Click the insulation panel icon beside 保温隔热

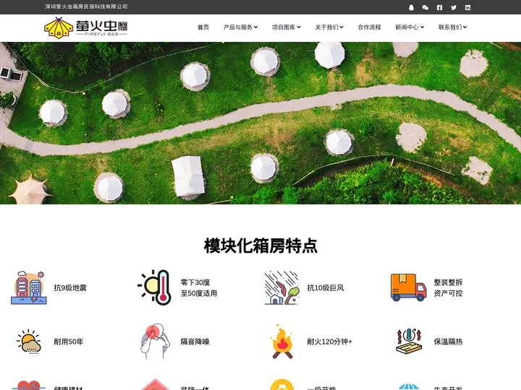pyautogui.click(x=409, y=341)
